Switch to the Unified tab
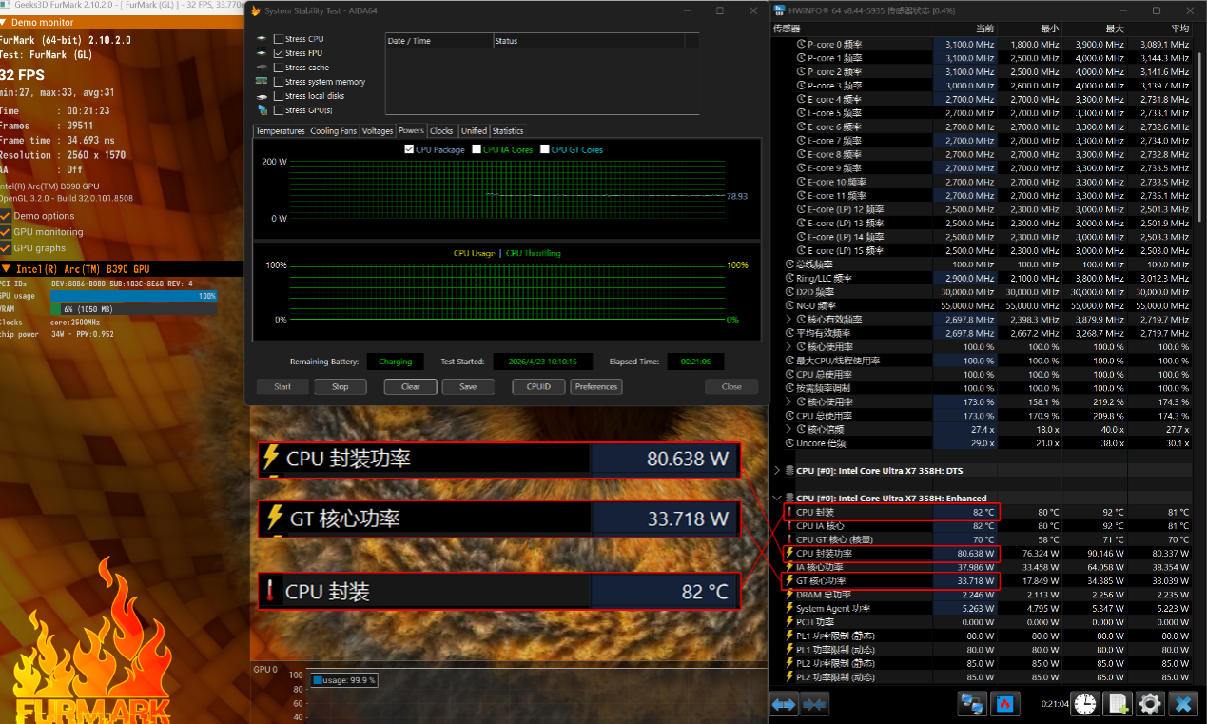Viewport: 1207px width, 724px height. 474,131
